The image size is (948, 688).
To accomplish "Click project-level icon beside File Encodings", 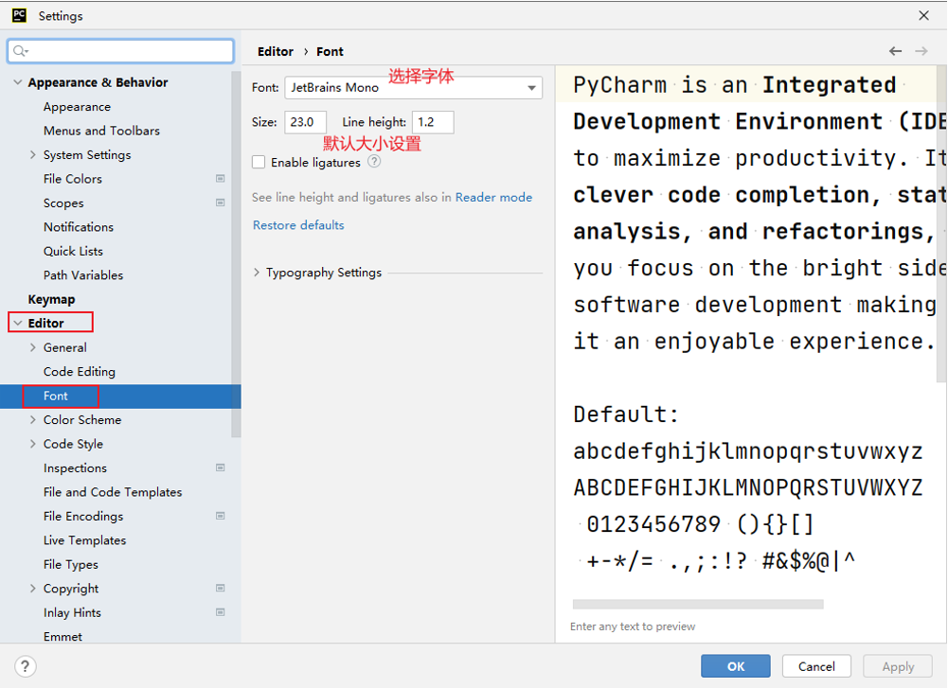I will [221, 516].
